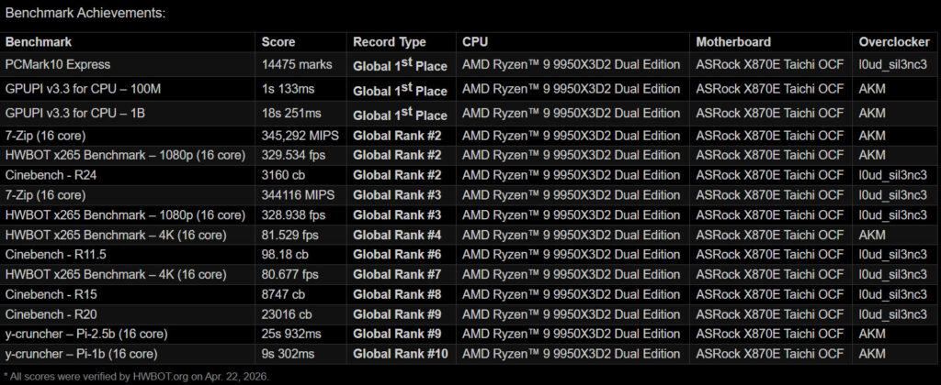This screenshot has height=385, width=941.
Task: Click GPUPI v3.3 for CPU – 100M
Action: tap(84, 89)
